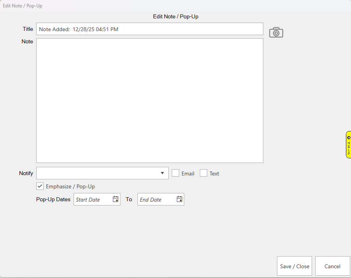The width and height of the screenshot is (351, 278).
Task: Focus the Start Date input box
Action: tap(92, 199)
